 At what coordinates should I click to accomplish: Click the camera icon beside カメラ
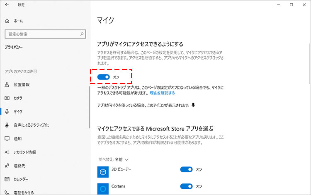7,98
